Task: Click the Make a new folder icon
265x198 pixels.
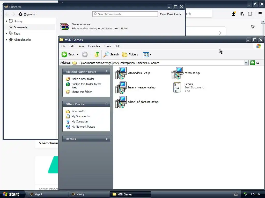Action: point(68,79)
